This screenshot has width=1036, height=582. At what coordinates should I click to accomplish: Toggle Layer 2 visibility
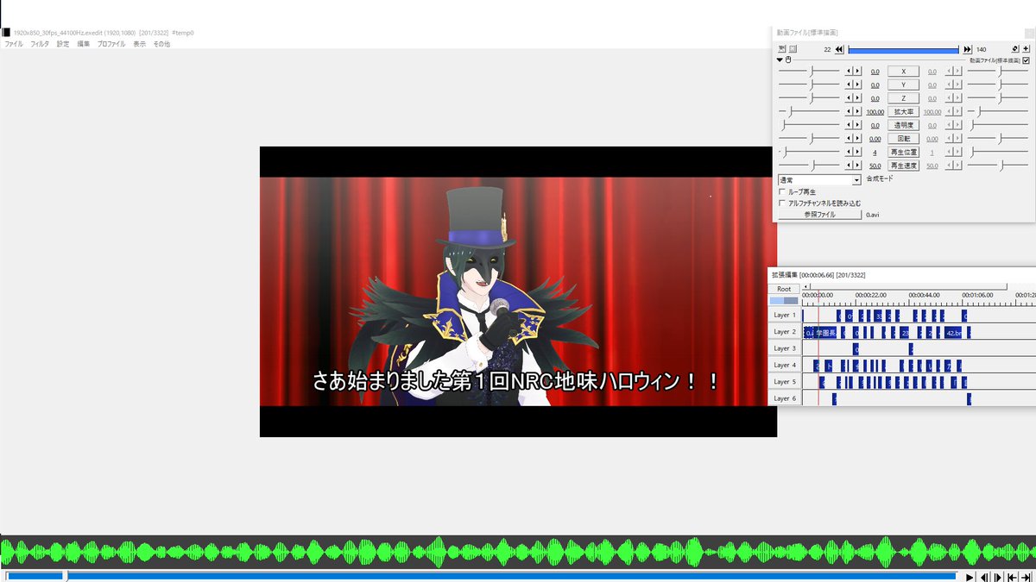click(x=785, y=332)
